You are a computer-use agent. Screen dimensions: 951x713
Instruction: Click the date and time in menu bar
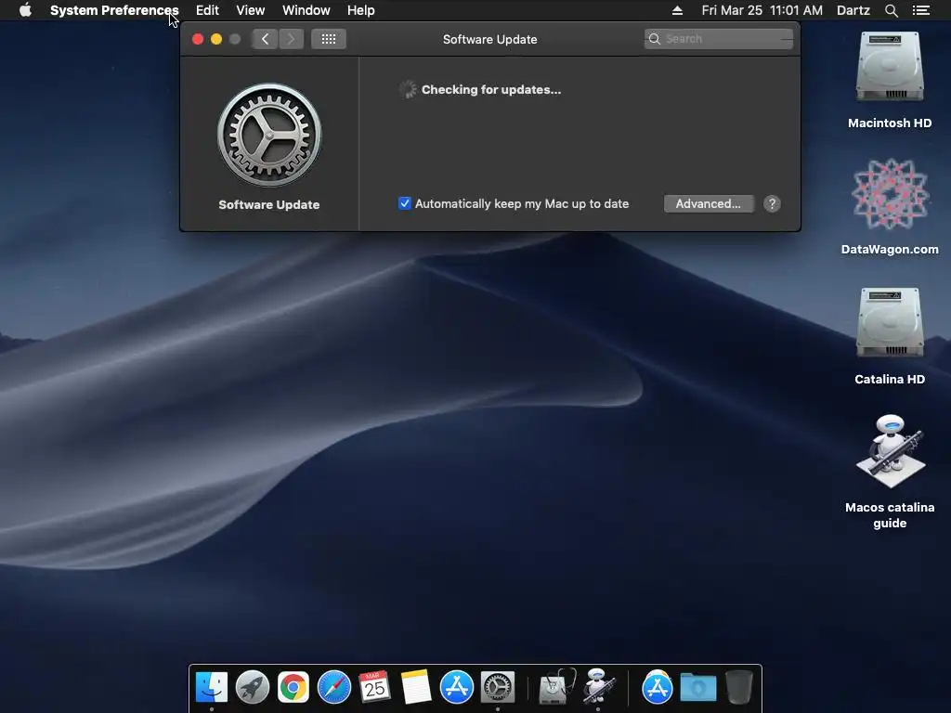coord(762,10)
